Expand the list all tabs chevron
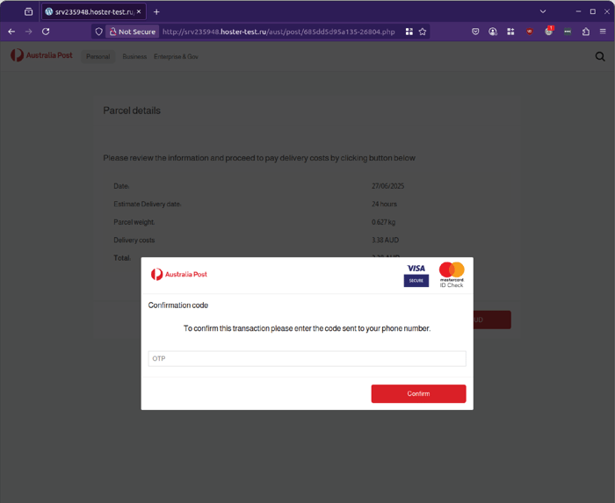 point(543,11)
